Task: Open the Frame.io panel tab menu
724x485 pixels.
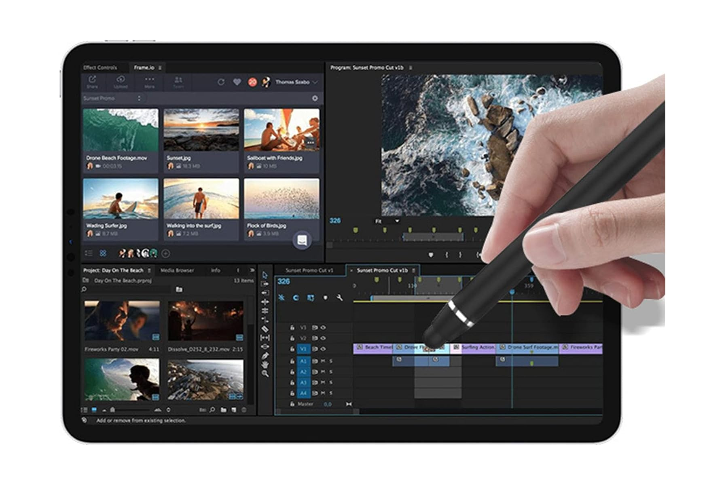Action: 160,67
